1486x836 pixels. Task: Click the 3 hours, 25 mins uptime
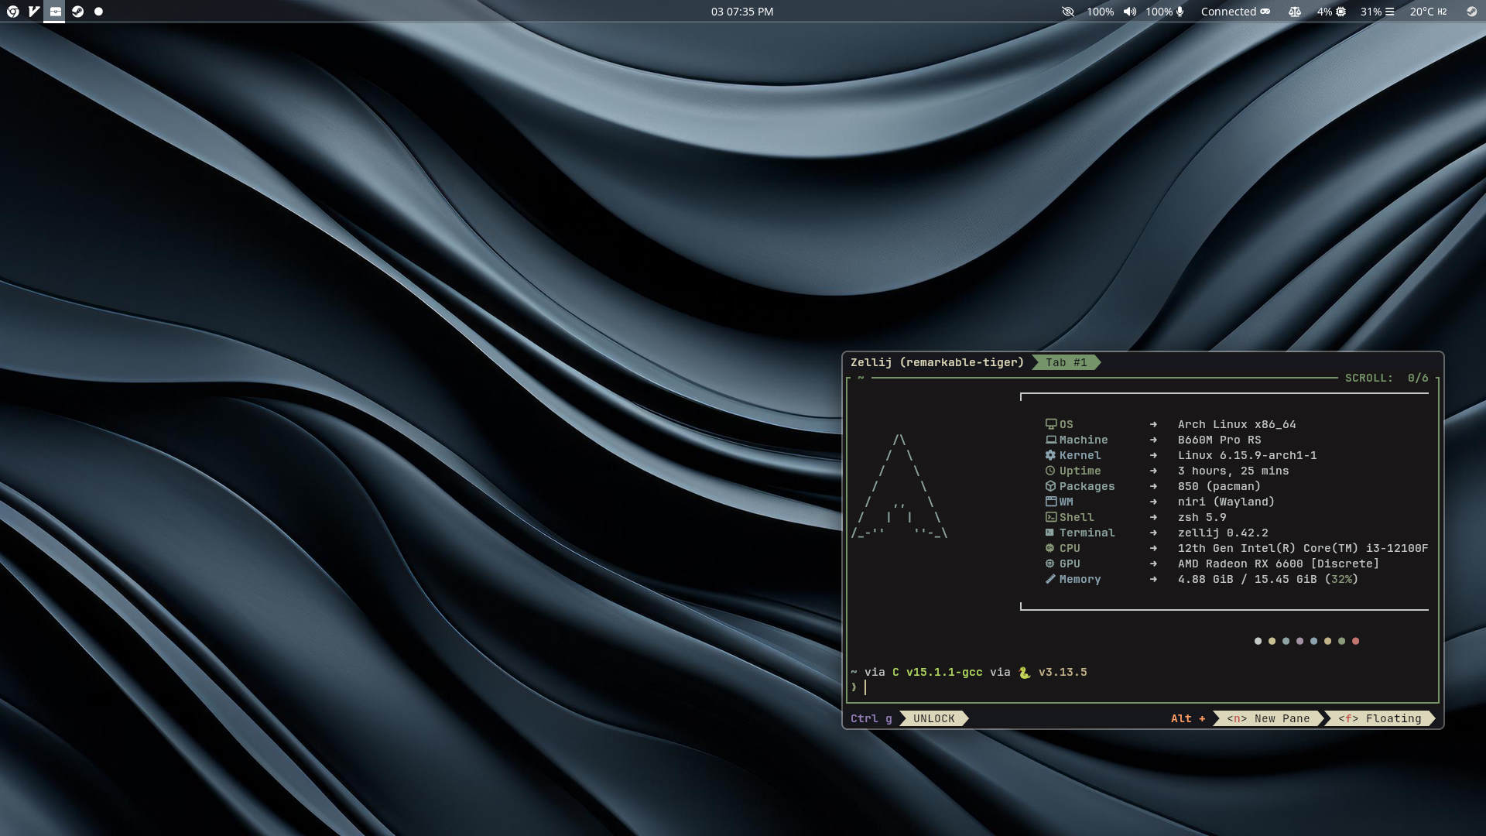(x=1233, y=471)
